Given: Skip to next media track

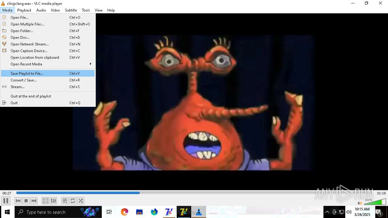Looking at the screenshot, I should pyautogui.click(x=34, y=201).
